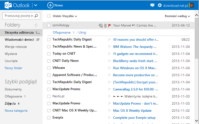
Task: Click the search magnifier icon
Action: [x=36, y=16]
